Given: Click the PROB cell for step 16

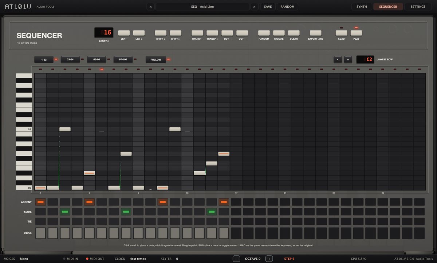Looking at the screenshot, I should [224, 233].
